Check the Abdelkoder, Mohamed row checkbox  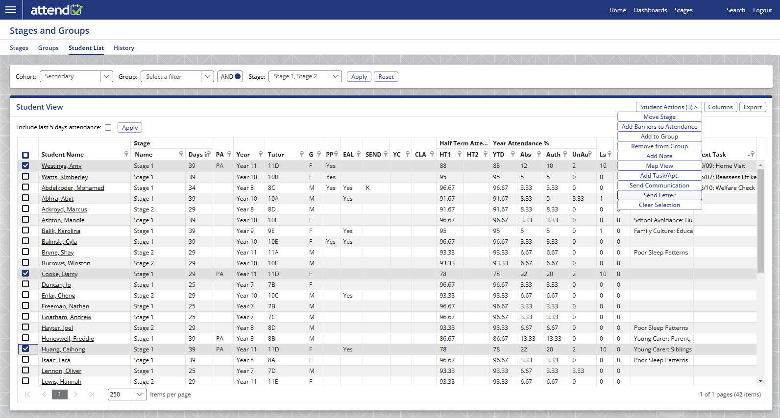pyautogui.click(x=25, y=187)
